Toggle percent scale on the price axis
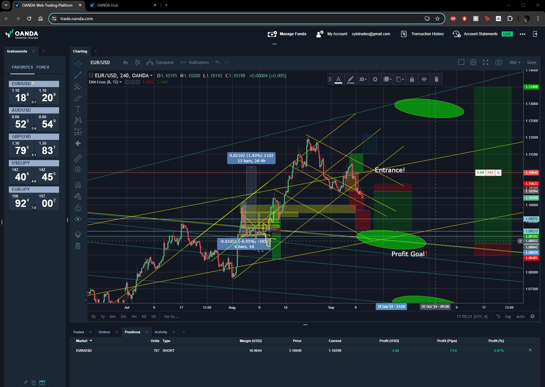 (x=498, y=317)
